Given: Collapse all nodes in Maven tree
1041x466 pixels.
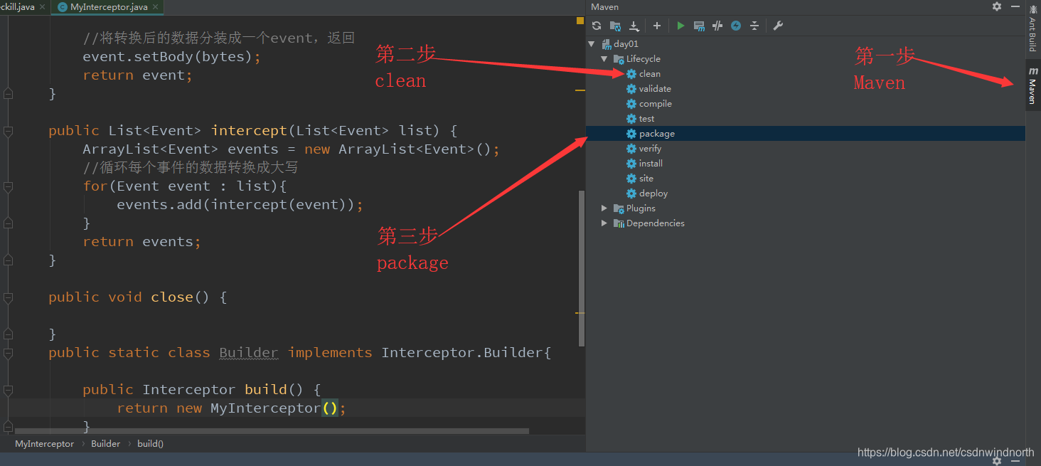Looking at the screenshot, I should 754,26.
